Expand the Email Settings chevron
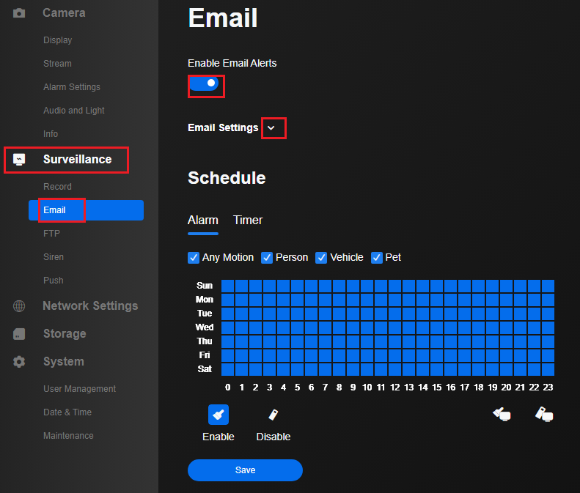The image size is (580, 493). pyautogui.click(x=271, y=128)
